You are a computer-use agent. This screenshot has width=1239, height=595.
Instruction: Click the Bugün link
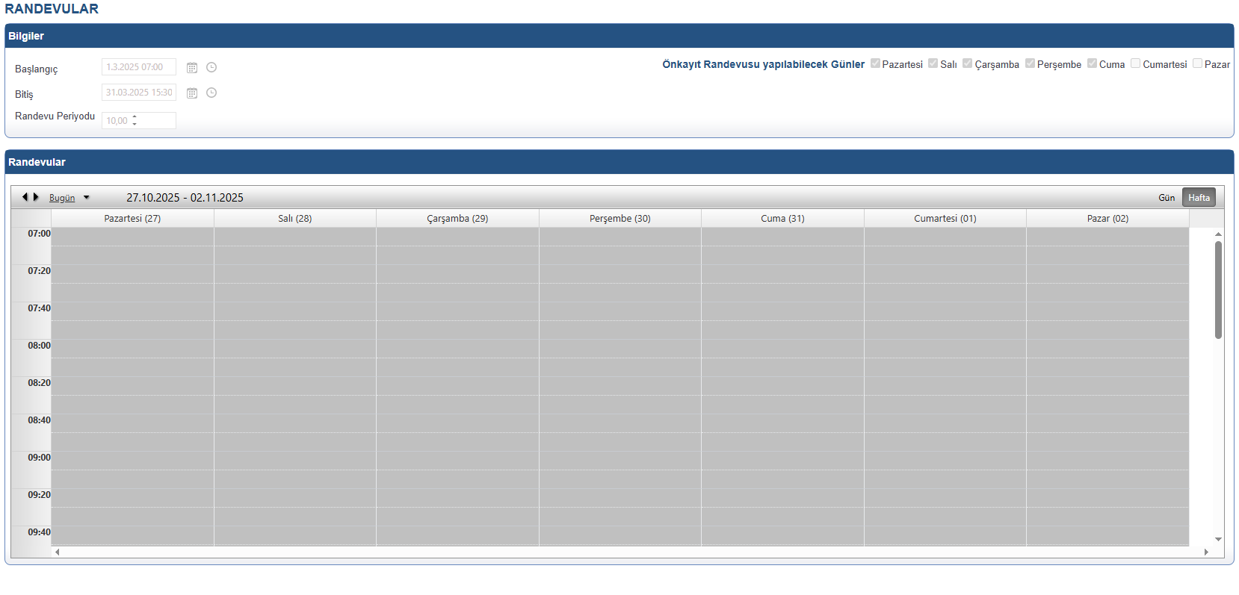62,198
